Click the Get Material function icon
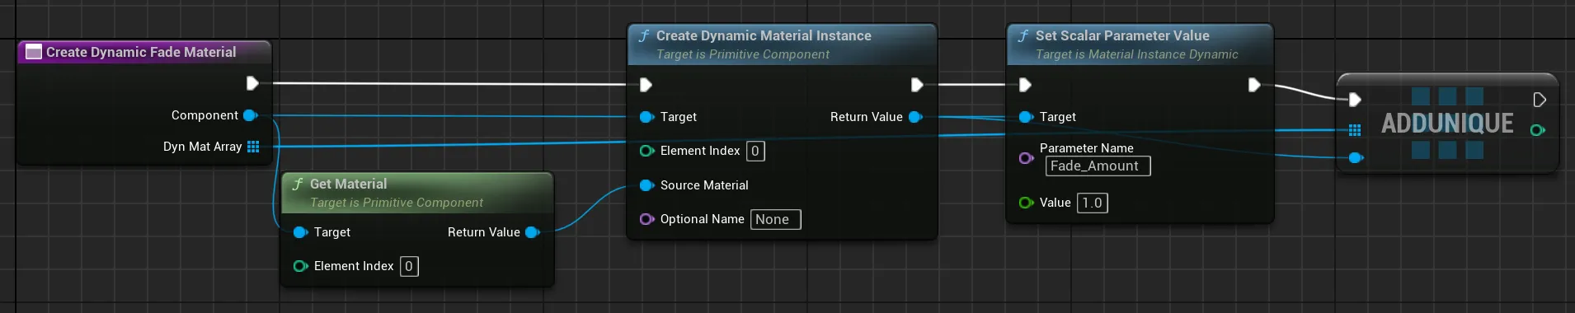This screenshot has width=1575, height=313. (x=298, y=185)
